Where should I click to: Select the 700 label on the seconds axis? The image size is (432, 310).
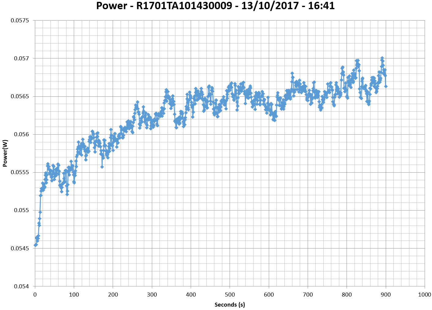click(x=308, y=295)
